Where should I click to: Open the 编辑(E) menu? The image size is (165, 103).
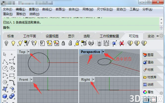coord(20,9)
